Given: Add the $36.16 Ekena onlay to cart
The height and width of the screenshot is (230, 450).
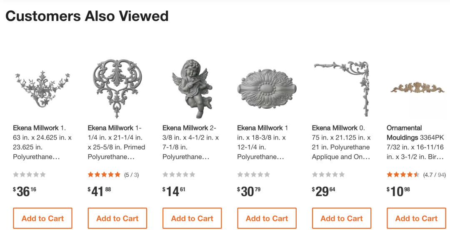Looking at the screenshot, I should point(42,218).
